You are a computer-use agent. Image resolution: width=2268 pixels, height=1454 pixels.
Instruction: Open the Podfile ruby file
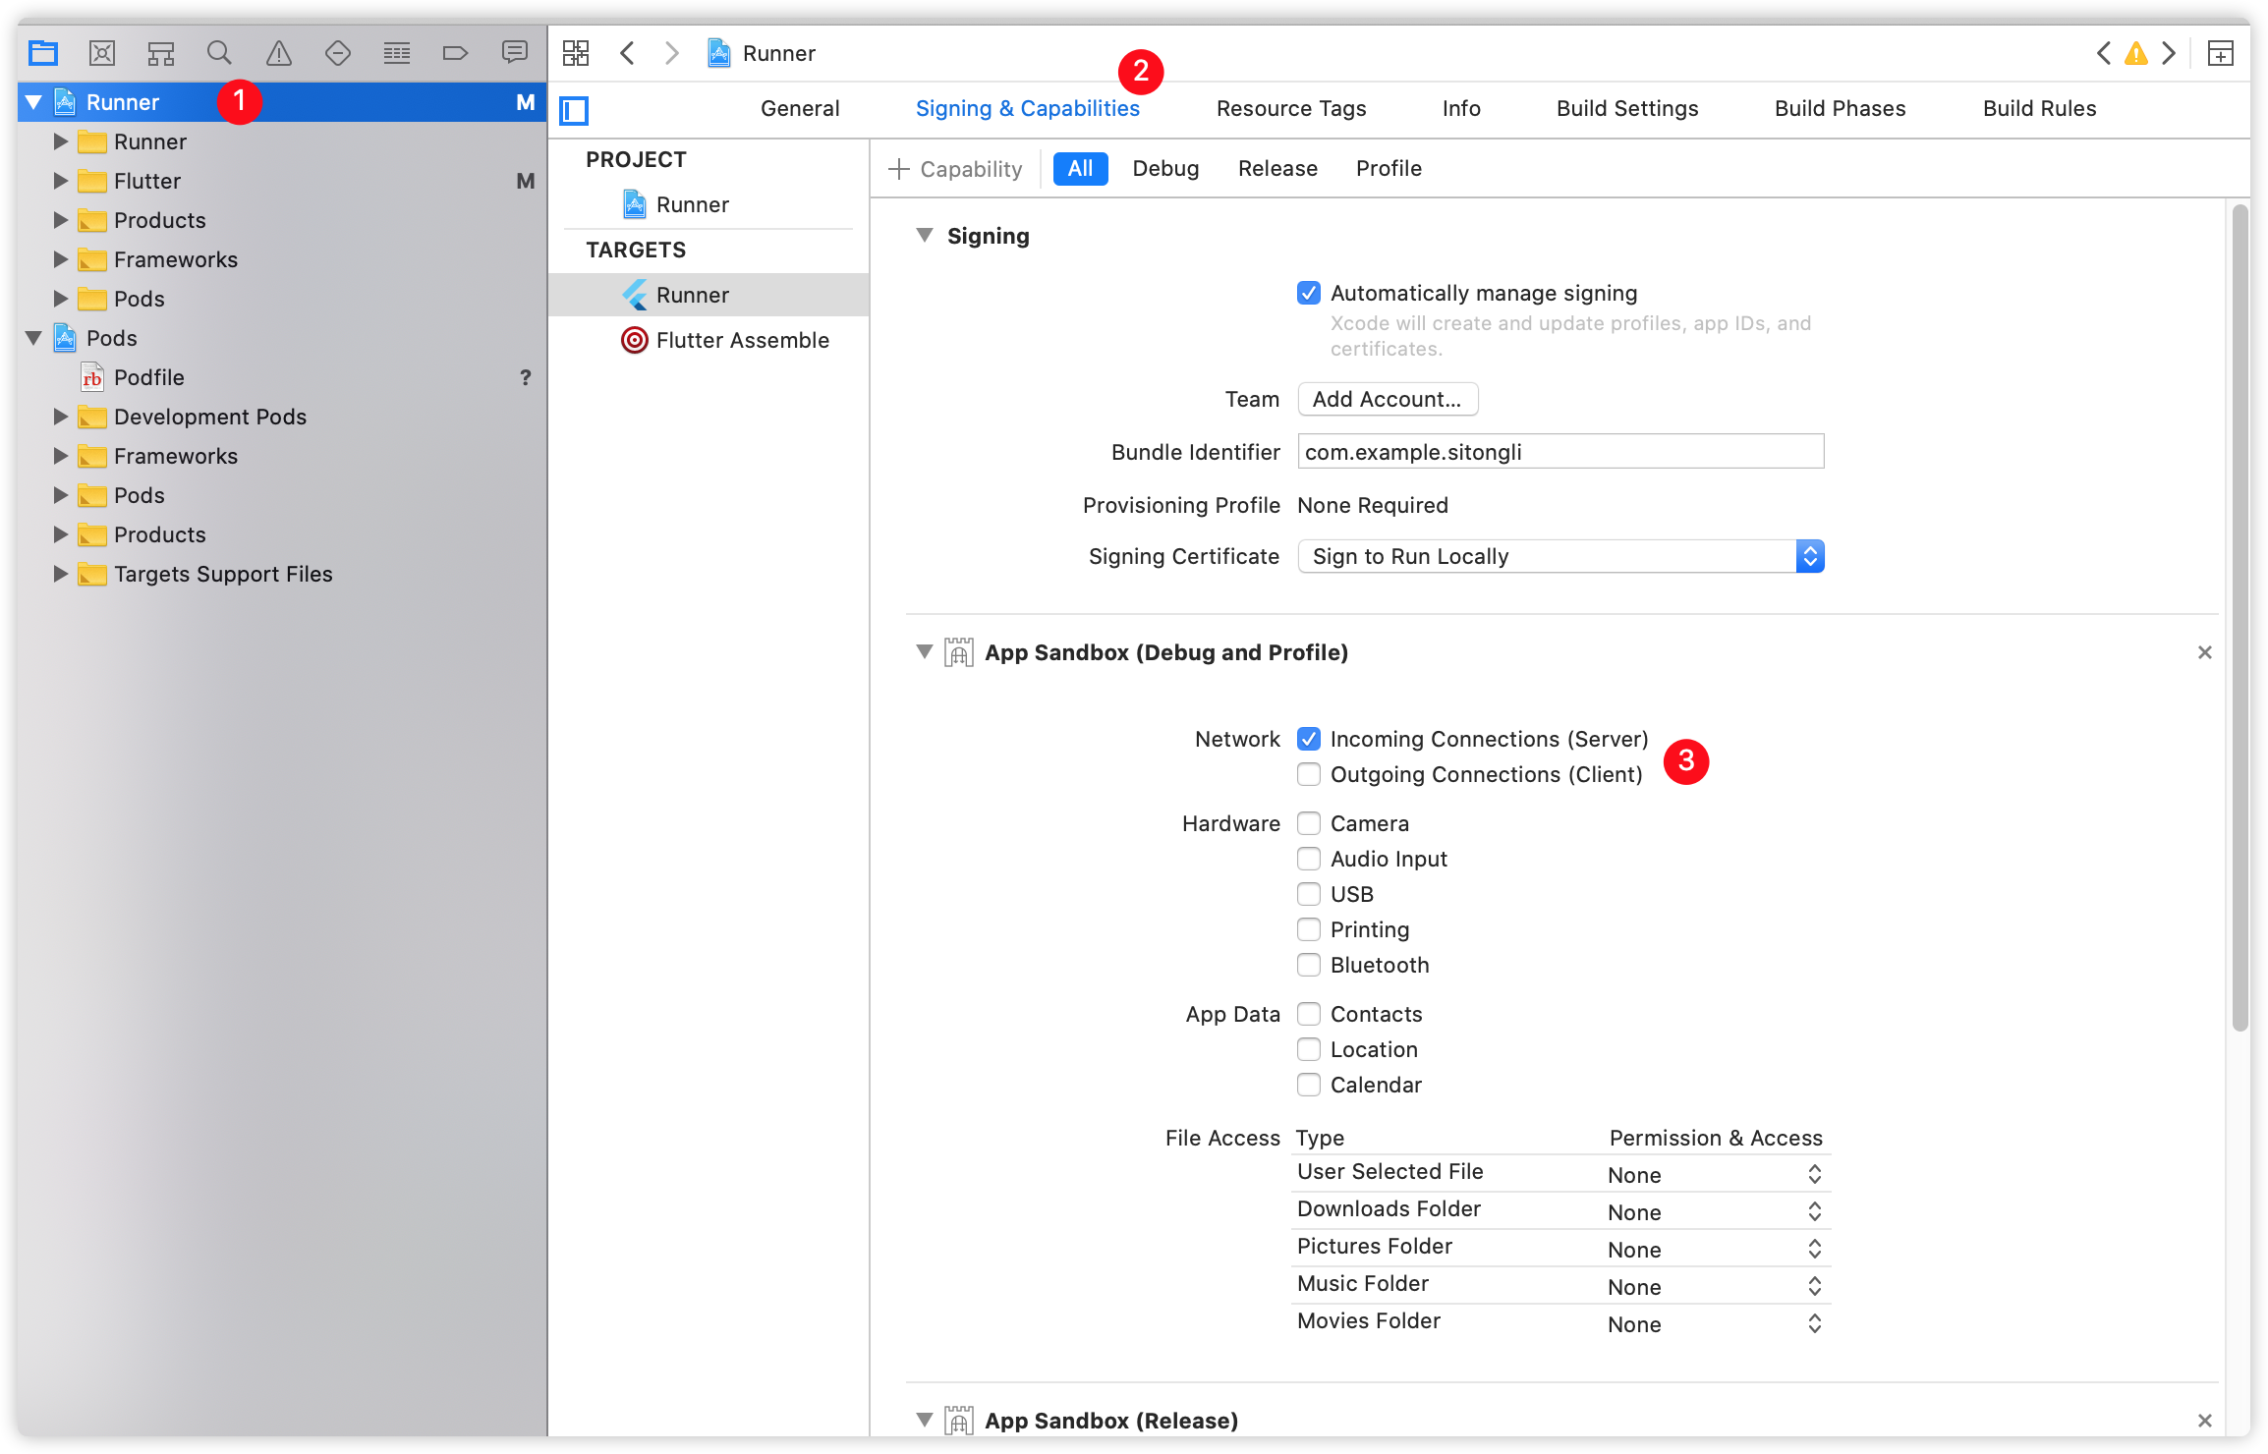pos(134,377)
